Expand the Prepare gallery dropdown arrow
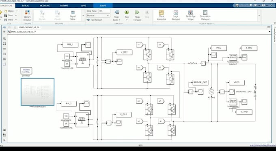 83,15
